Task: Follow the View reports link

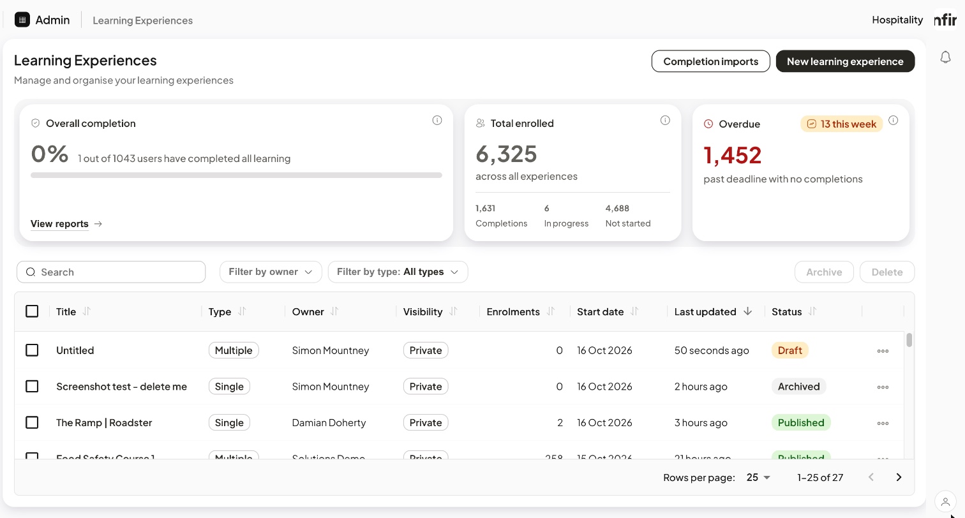Action: coord(66,224)
